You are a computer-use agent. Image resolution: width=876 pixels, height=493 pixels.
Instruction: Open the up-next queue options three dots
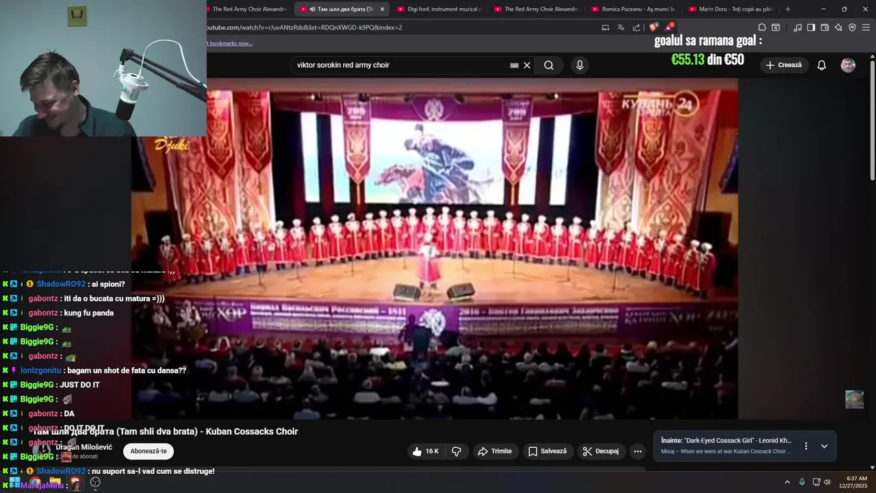(x=806, y=446)
